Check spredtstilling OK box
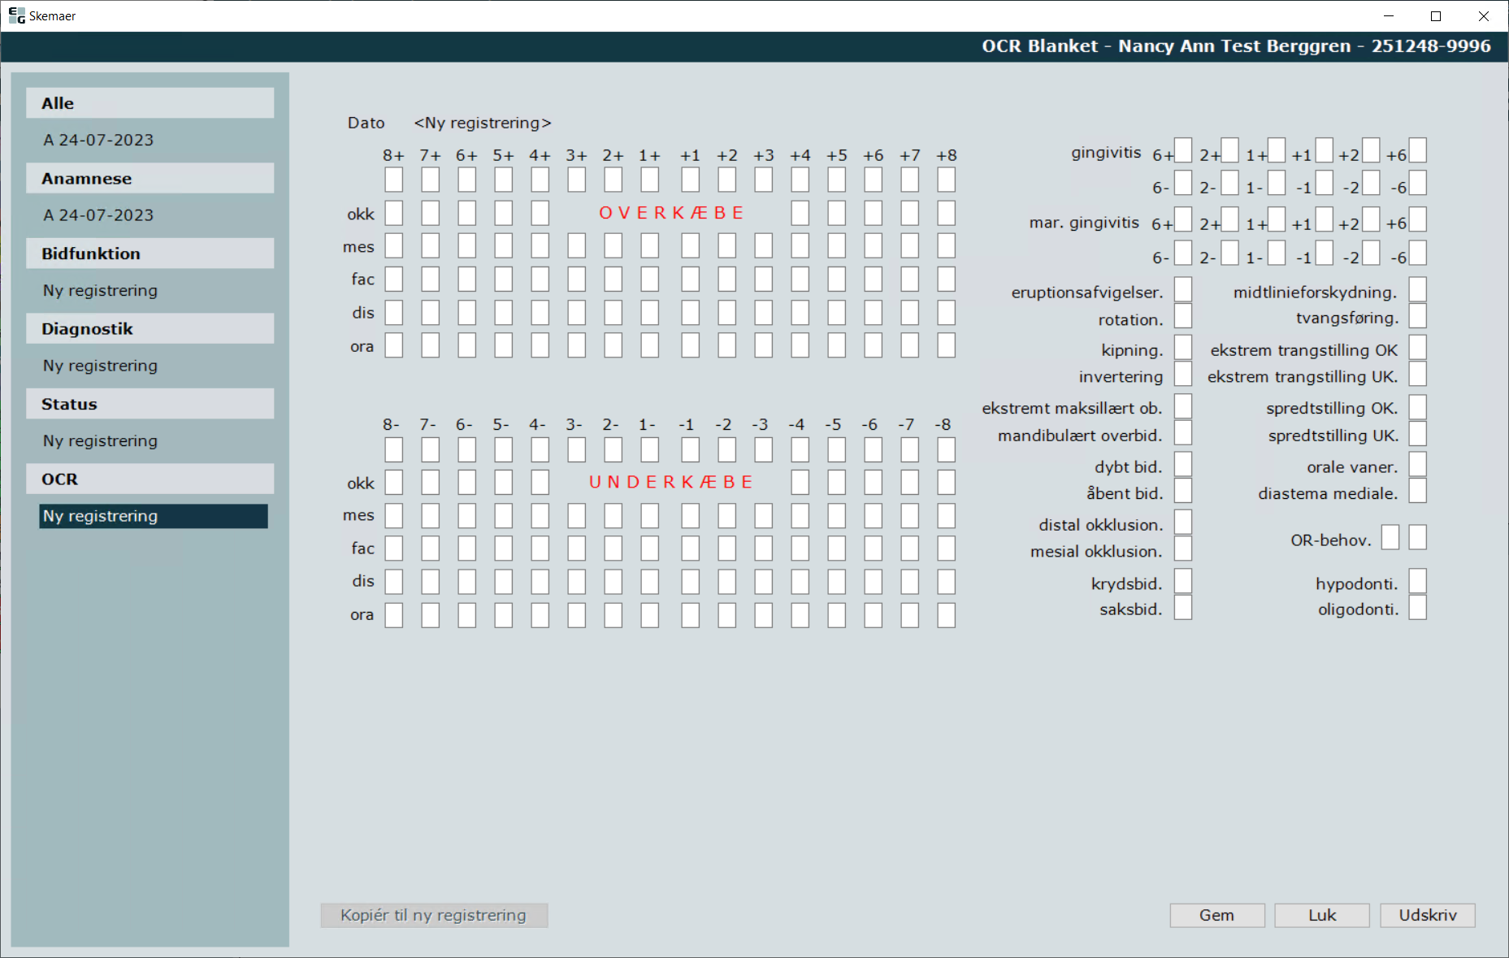This screenshot has height=958, width=1509. click(x=1418, y=406)
